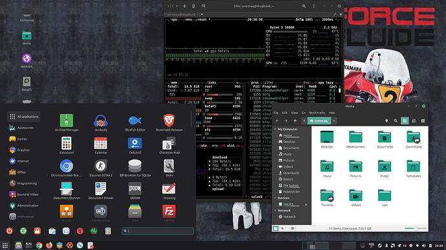
Task: Collapse the Network sidebar section
Action: coord(275,211)
